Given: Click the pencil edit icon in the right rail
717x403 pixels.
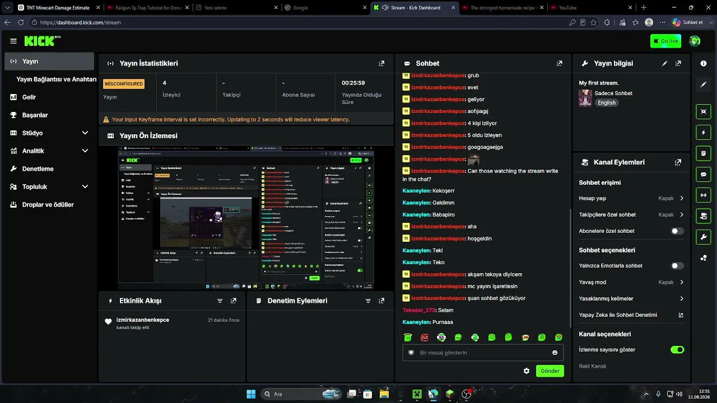Looking at the screenshot, I should click(x=704, y=85).
